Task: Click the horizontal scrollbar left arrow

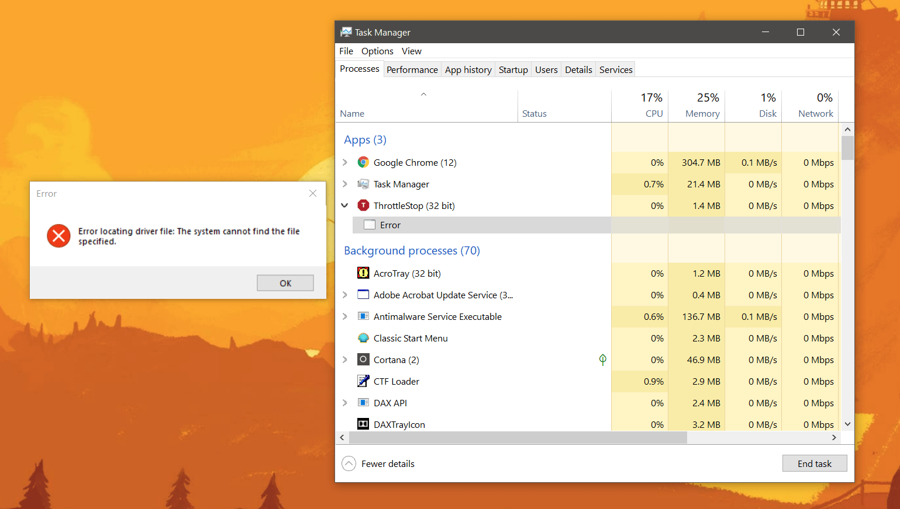Action: click(342, 437)
